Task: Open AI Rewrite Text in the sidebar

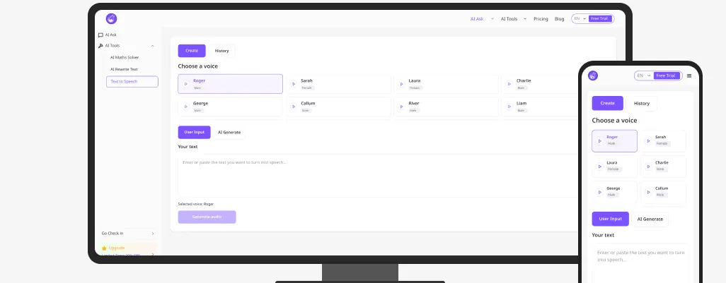Action: (x=124, y=69)
